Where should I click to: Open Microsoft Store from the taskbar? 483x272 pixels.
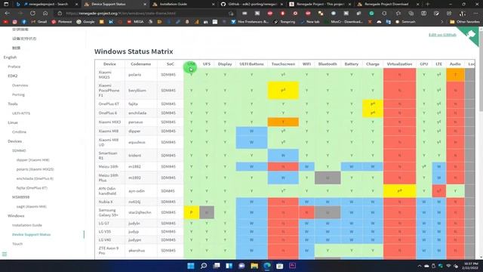pyautogui.click(x=280, y=266)
